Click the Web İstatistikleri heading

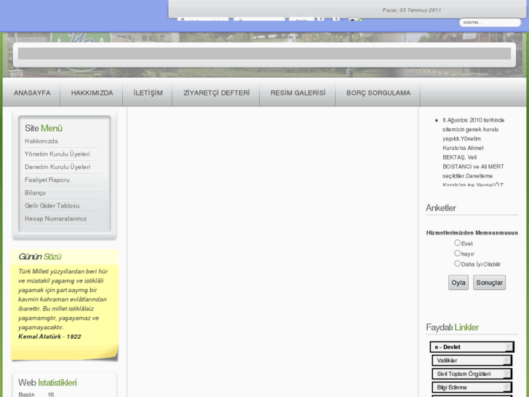coord(47,382)
